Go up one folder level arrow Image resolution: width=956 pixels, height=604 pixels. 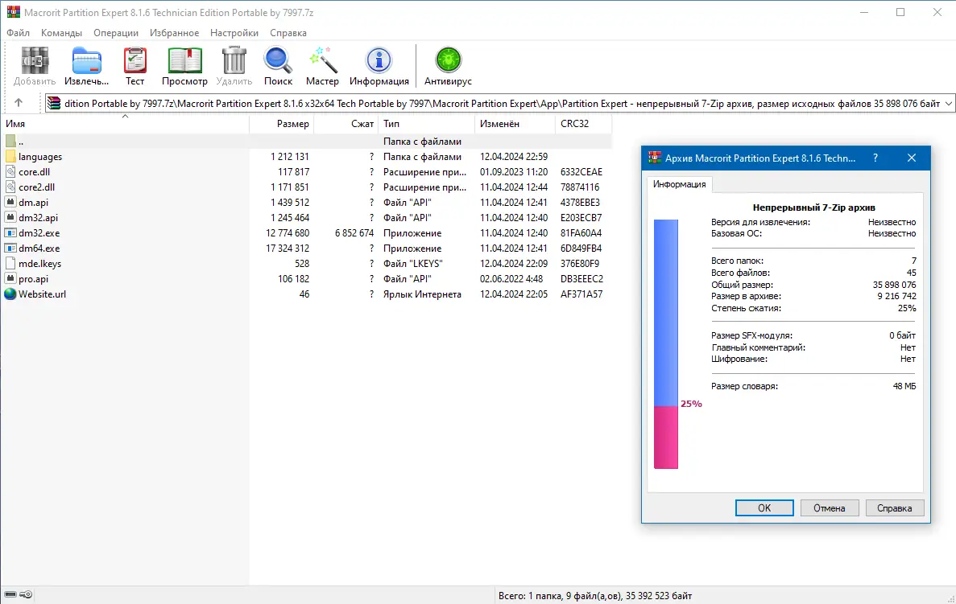click(19, 103)
